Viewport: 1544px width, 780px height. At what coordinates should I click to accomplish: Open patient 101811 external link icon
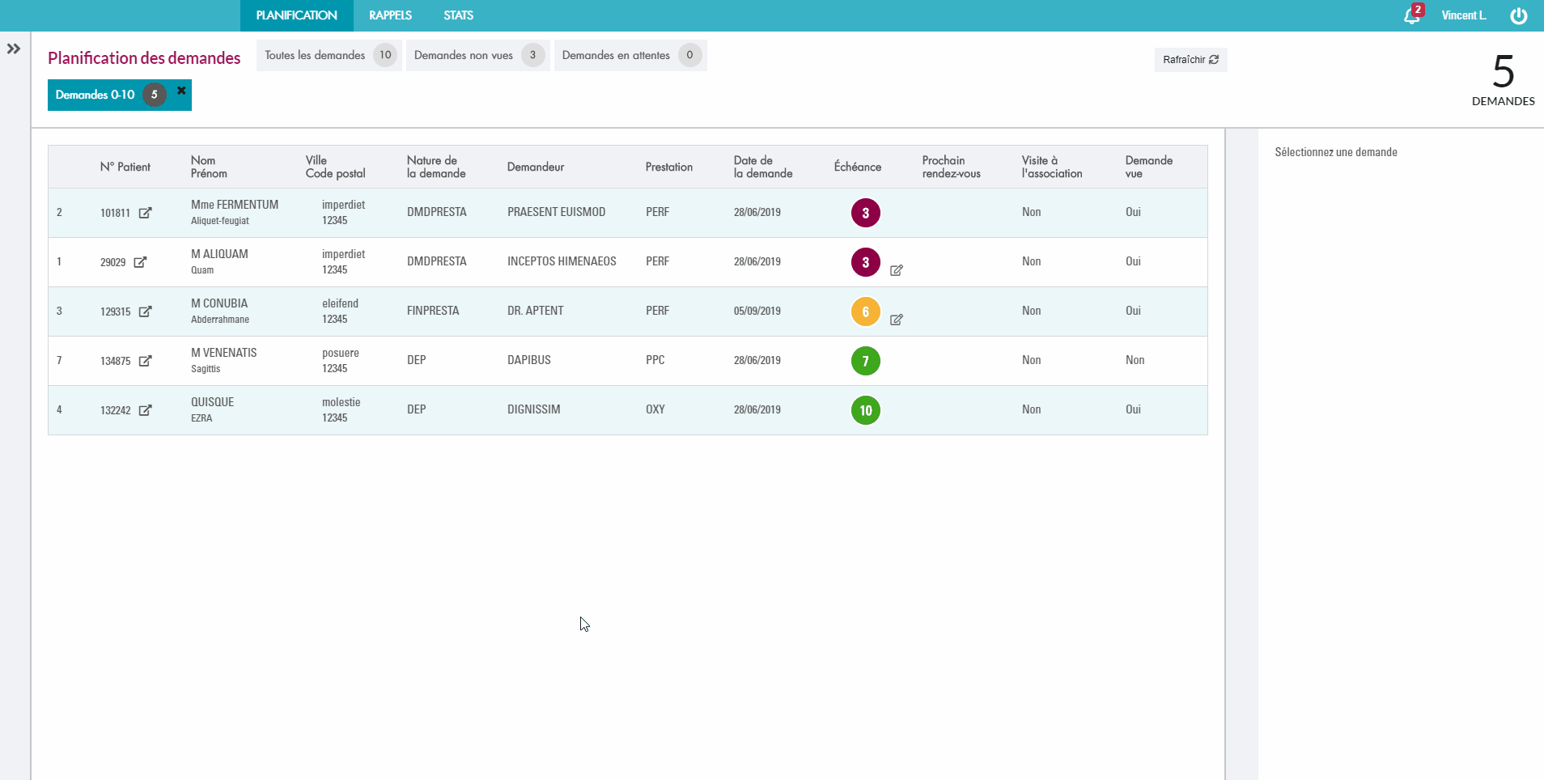click(145, 213)
